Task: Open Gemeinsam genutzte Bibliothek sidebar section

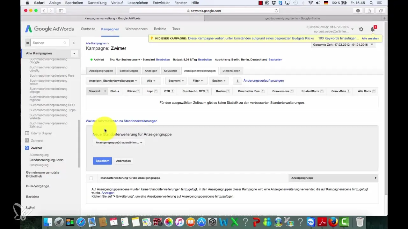Action: coord(43,174)
